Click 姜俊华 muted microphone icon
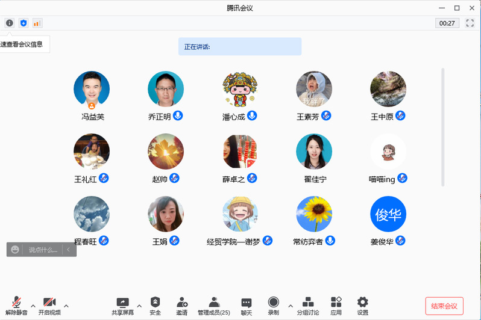This screenshot has height=320, width=481. click(x=400, y=241)
